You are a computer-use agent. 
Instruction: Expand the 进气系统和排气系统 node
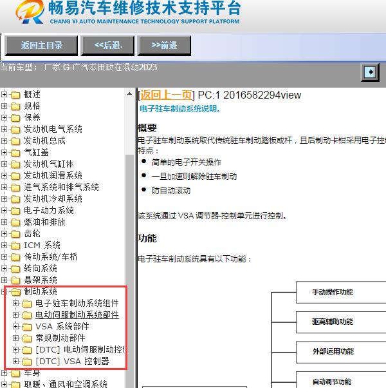[4, 188]
